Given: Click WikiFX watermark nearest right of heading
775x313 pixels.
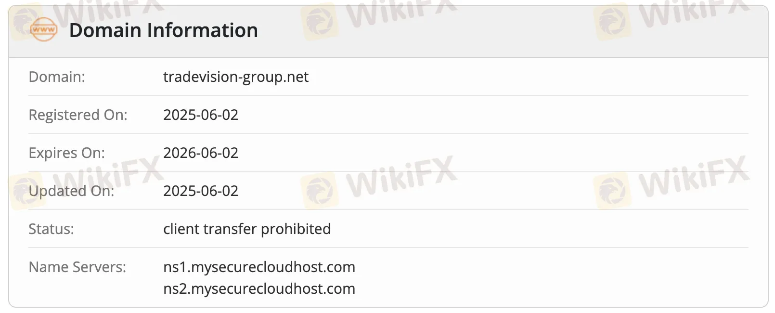Looking at the screenshot, I should 400,12.
